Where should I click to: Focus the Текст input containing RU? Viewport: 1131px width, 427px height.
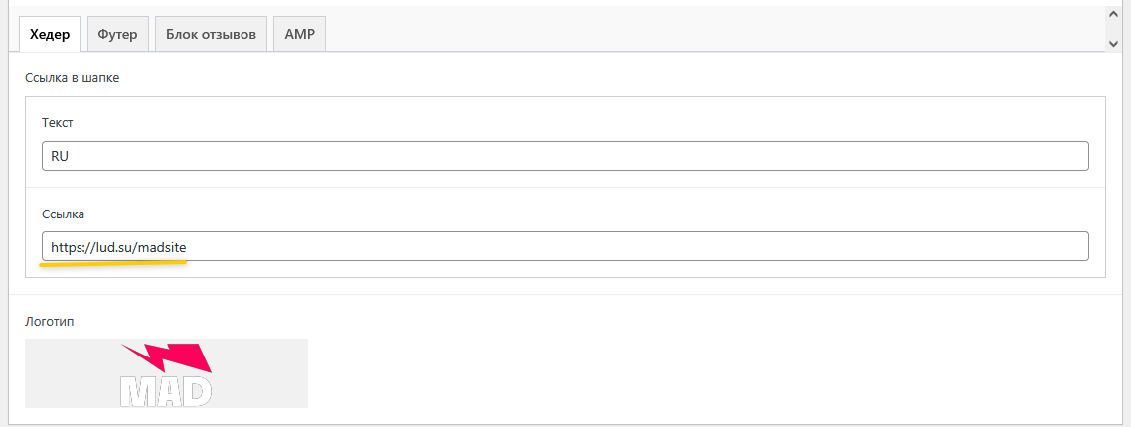pos(565,156)
